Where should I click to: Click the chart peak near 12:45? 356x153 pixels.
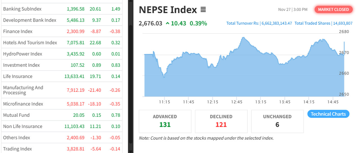243,38
